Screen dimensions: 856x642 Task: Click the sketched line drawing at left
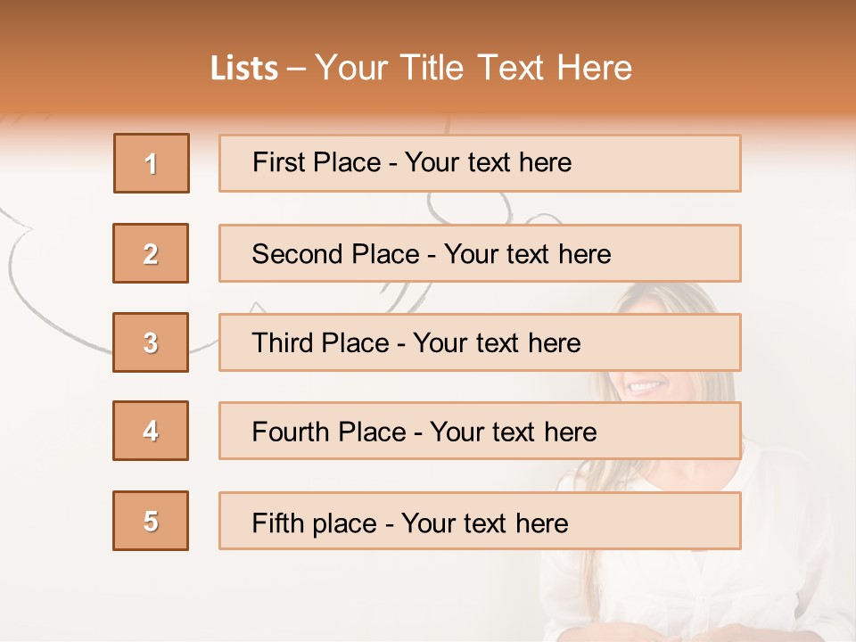(54, 284)
